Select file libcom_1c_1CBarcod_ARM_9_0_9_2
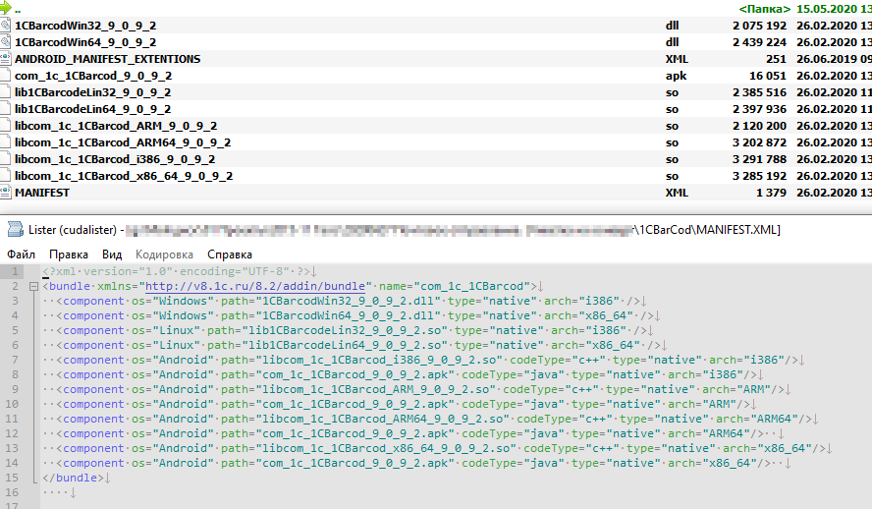872x509 pixels. pos(116,126)
